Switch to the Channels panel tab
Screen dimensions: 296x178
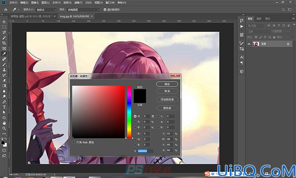click(259, 19)
